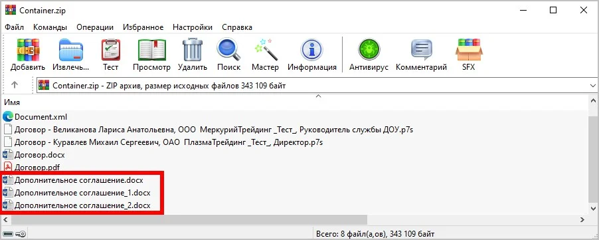Click Word icon of Дополнительное соглашение_2.docx
Viewport: 599px width, 240px height.
[x=8, y=205]
